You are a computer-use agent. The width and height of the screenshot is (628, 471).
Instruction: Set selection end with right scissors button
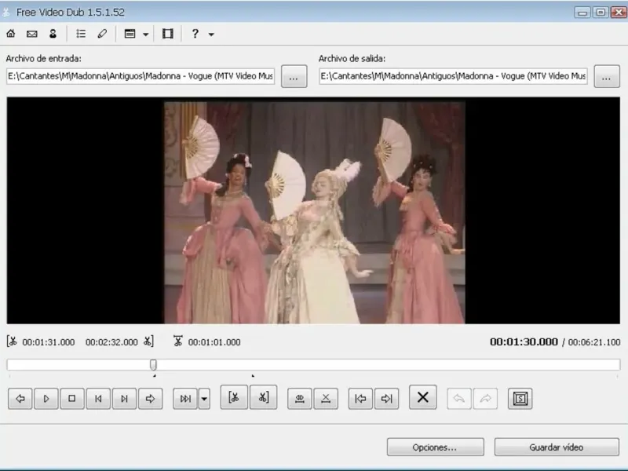(x=263, y=398)
